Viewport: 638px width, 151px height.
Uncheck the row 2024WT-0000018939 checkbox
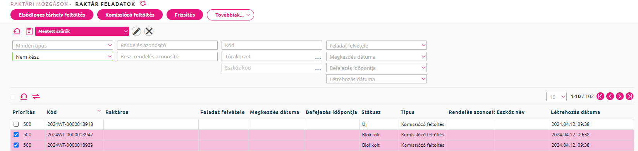(16, 145)
